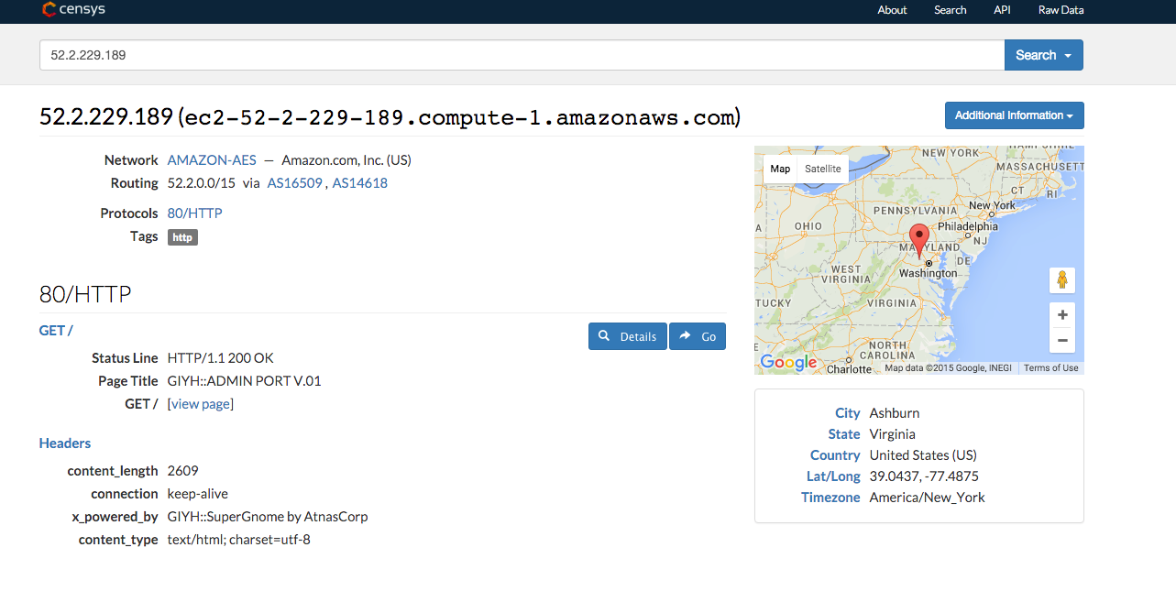The height and width of the screenshot is (602, 1176).
Task: Expand the Search button dropdown
Action: 1044,55
